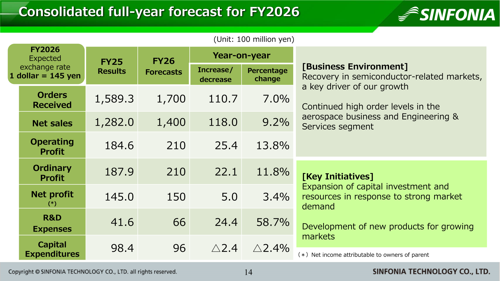
Task: Select the 'Net sales' row label
Action: click(x=52, y=122)
